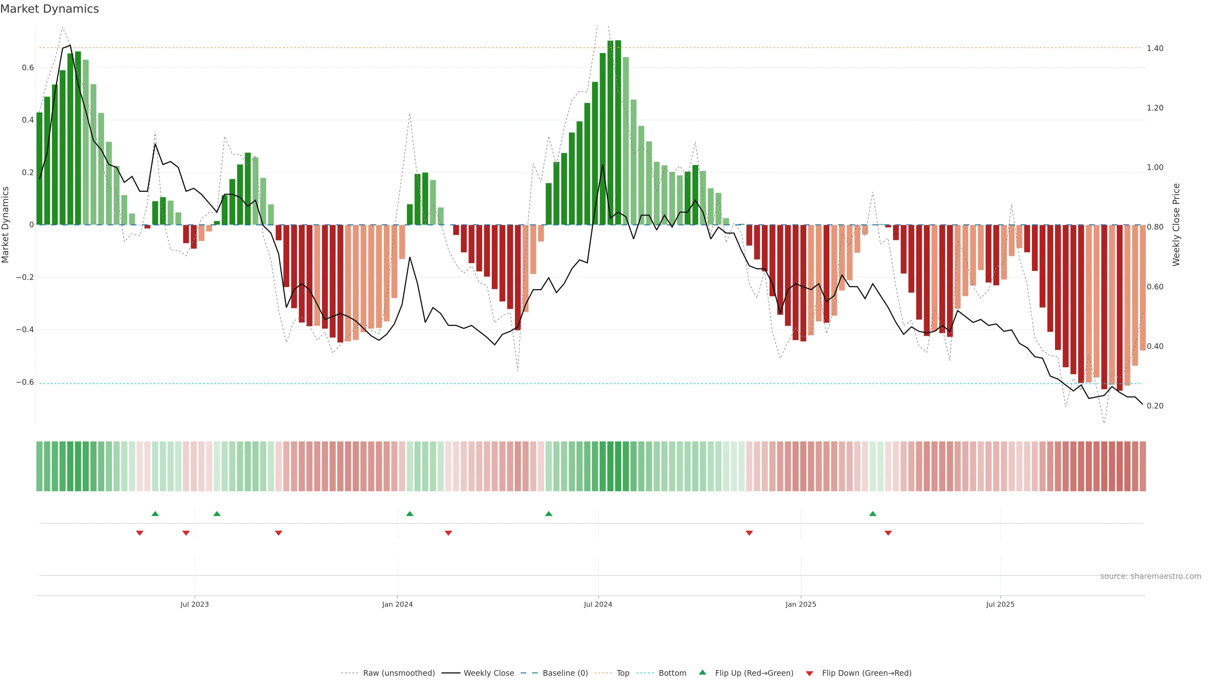
Task: Click the green flip-up marker nearest Jan 2024
Action: coord(409,514)
